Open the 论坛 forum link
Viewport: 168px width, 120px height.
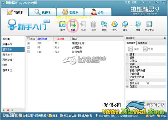[161, 116]
